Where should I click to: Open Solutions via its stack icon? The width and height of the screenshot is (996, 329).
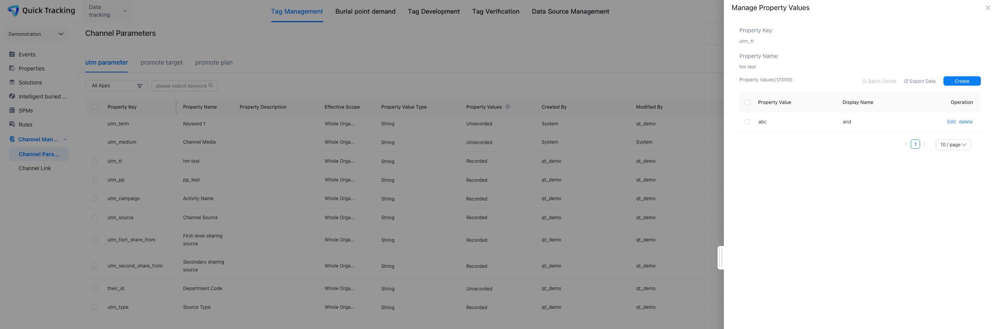click(12, 82)
